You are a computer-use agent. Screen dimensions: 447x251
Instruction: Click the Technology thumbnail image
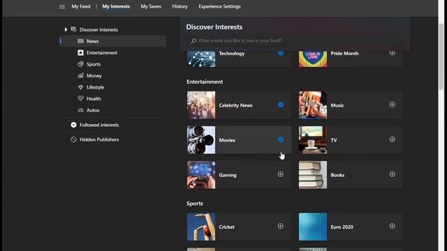tap(201, 59)
